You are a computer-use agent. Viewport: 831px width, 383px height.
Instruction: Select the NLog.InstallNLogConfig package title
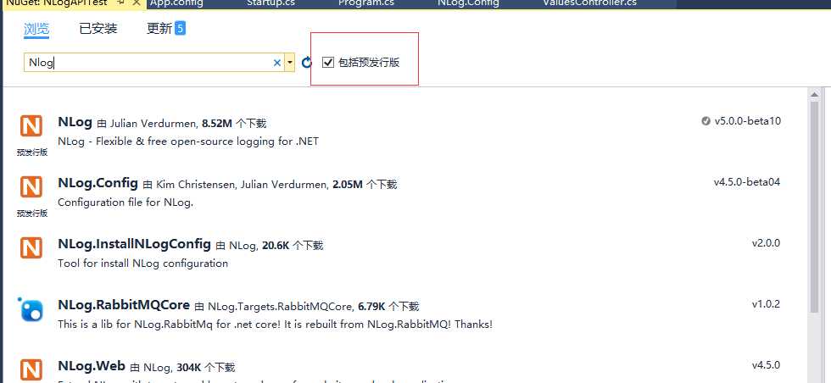pyautogui.click(x=135, y=244)
